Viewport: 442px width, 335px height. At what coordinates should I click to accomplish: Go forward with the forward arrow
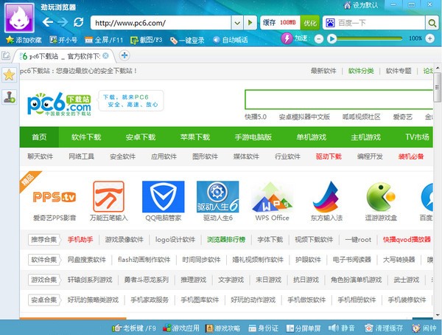point(63,22)
